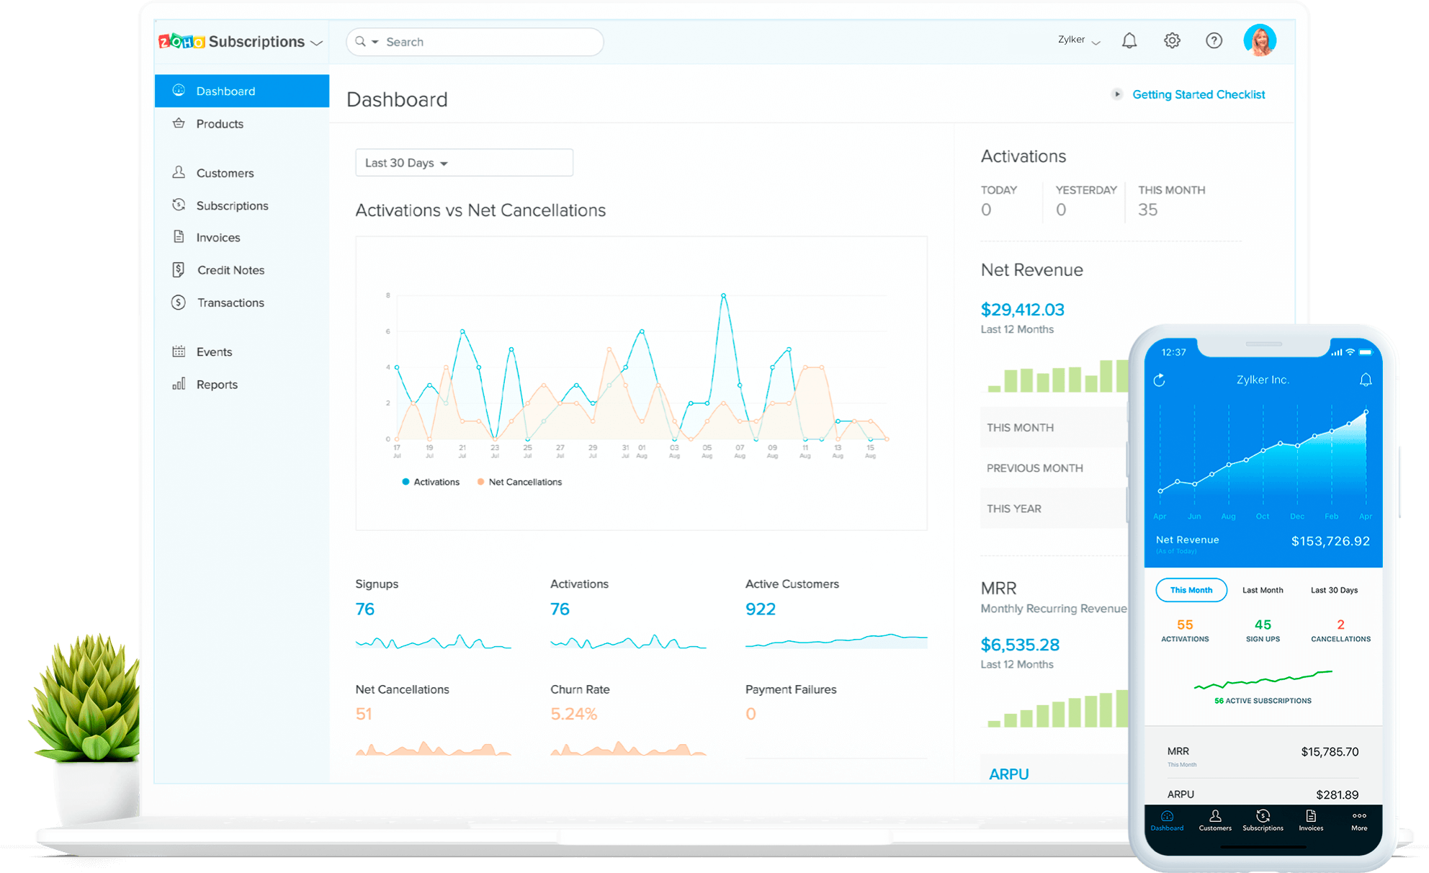Click the Net Cancellations value 51
The width and height of the screenshot is (1429, 873).
364,714
